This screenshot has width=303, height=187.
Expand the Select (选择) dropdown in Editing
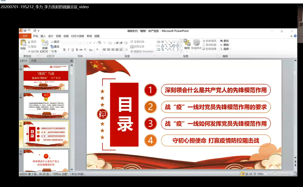[226, 49]
